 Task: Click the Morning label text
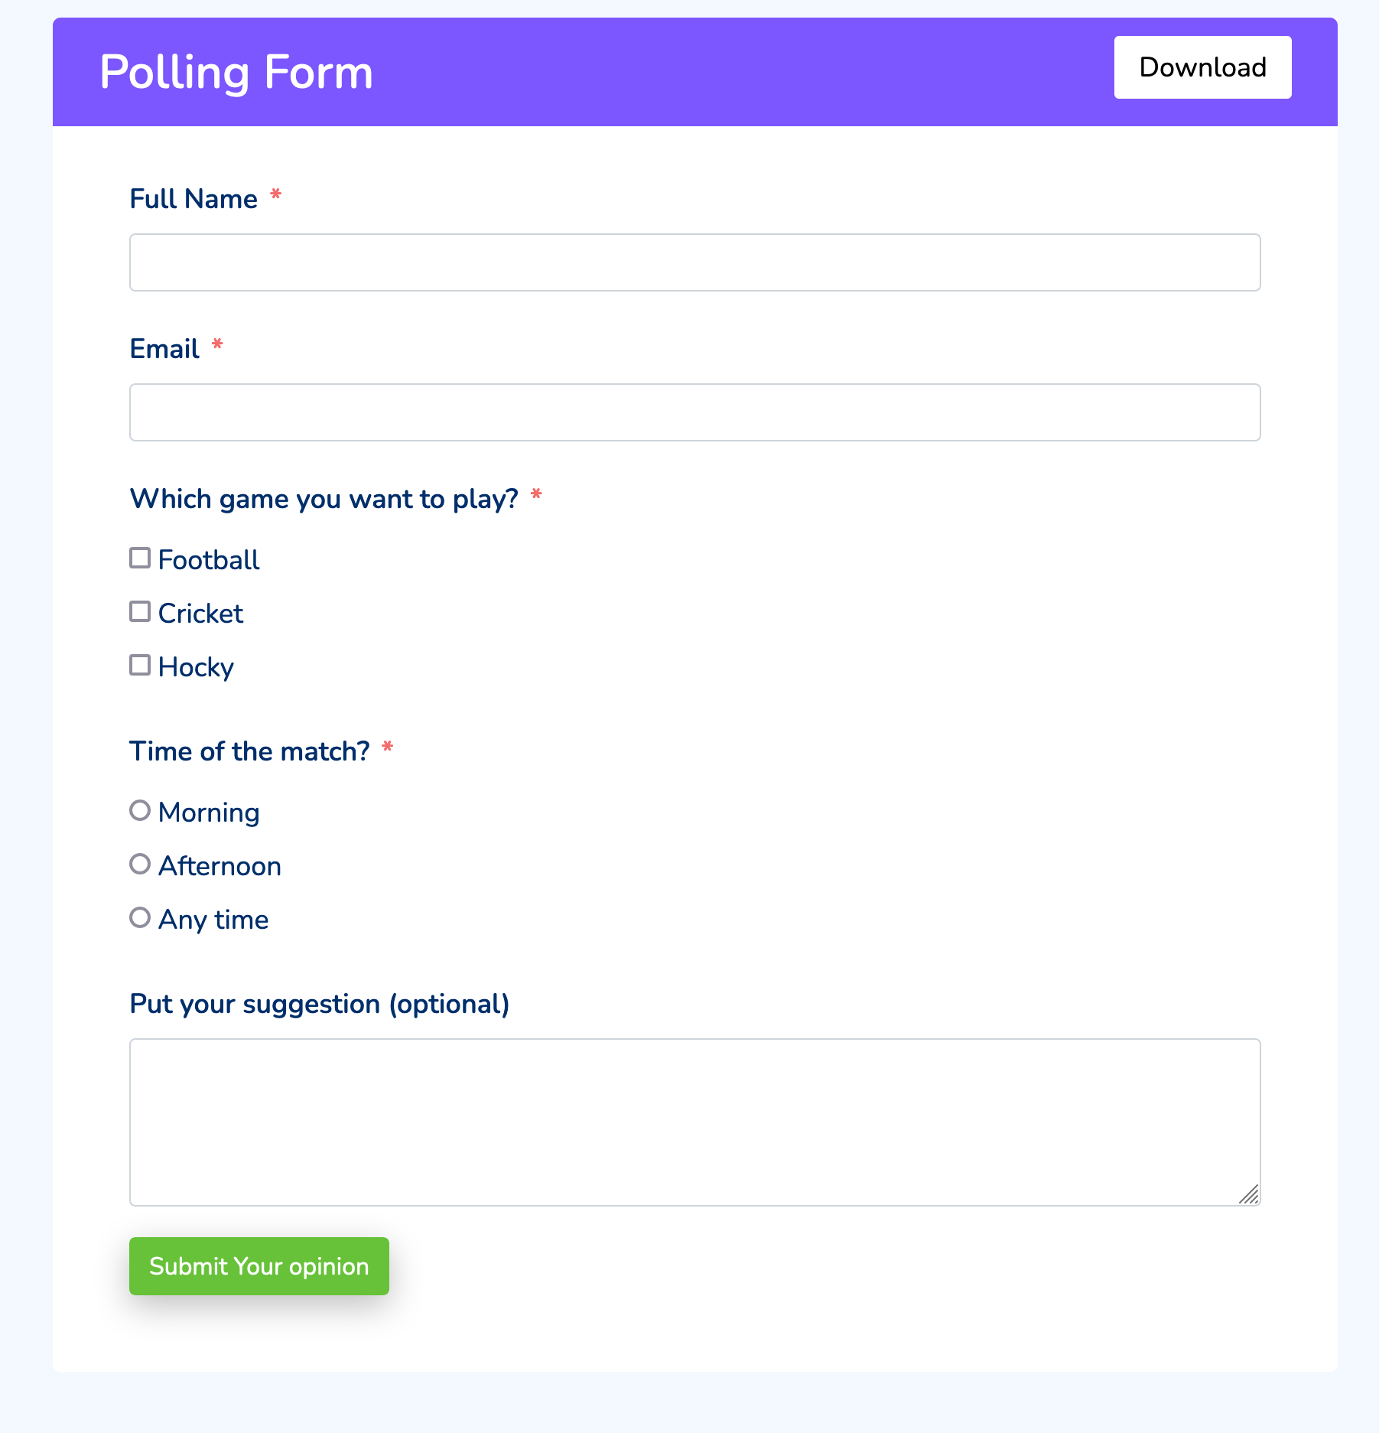(x=207, y=812)
